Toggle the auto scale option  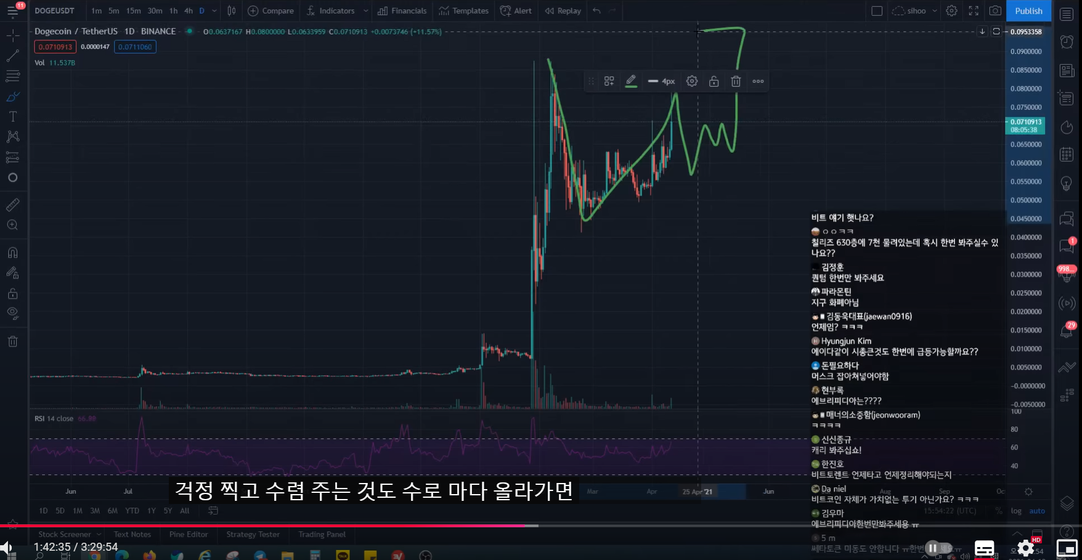[x=1037, y=511]
